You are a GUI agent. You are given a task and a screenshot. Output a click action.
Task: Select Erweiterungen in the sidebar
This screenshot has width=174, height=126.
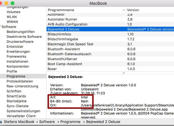pos(18,52)
